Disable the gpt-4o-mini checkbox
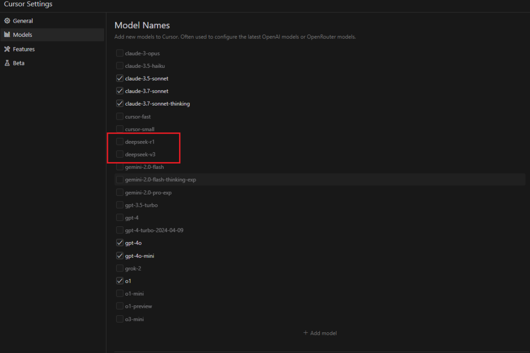 [x=120, y=256]
